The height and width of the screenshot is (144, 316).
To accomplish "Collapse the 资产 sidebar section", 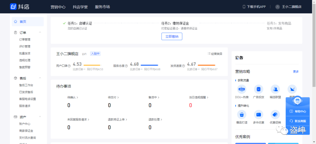I will (x=40, y=117).
